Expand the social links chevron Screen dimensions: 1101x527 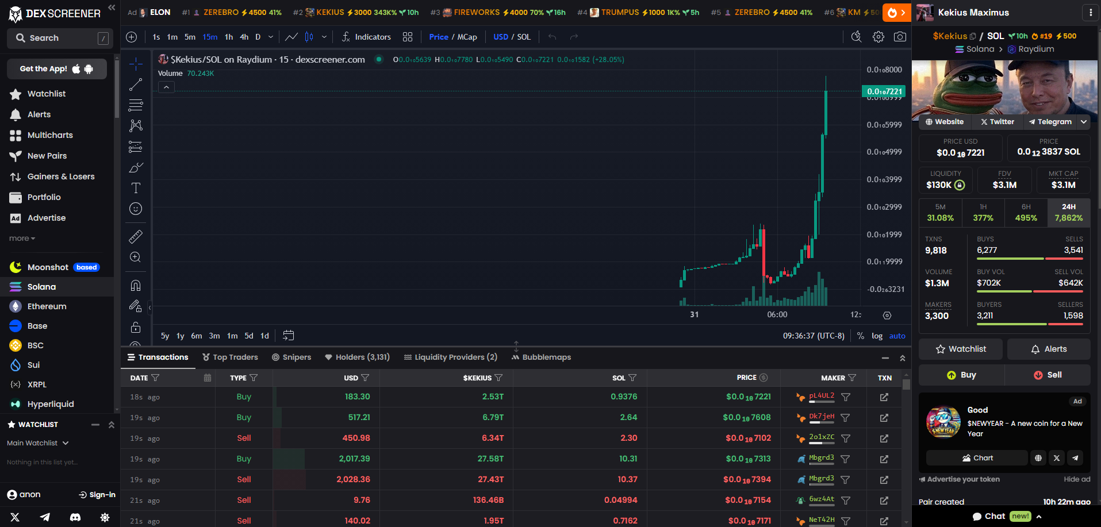[x=1084, y=122]
